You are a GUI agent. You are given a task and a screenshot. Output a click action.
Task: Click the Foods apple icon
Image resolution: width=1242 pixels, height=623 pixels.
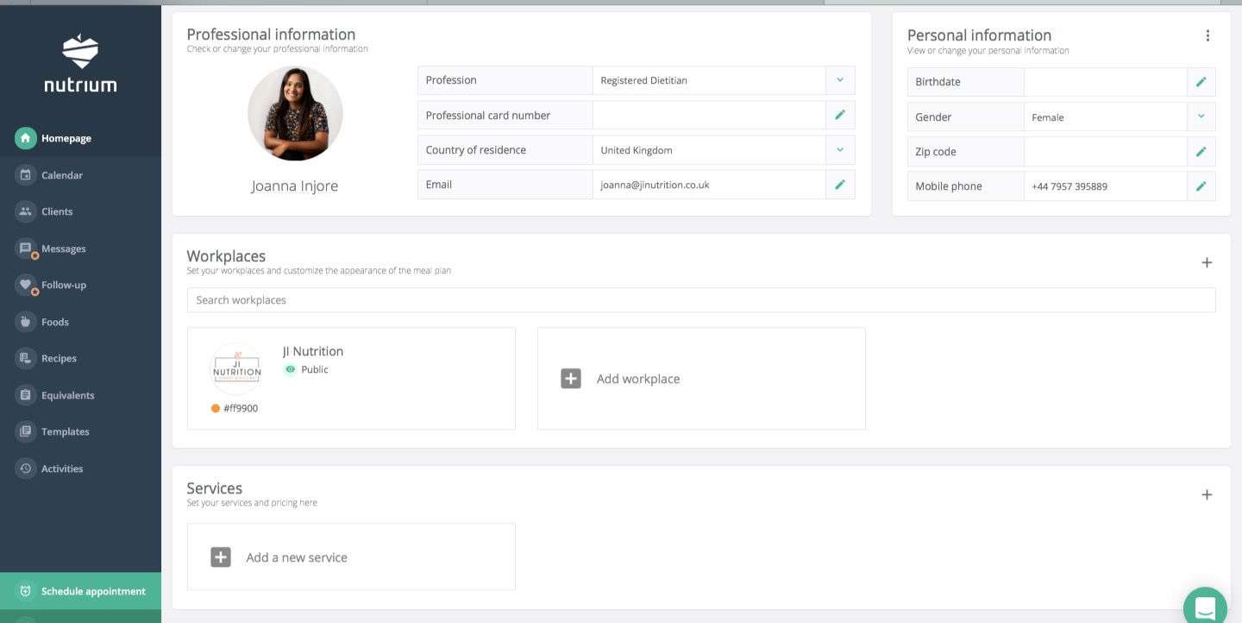click(26, 322)
